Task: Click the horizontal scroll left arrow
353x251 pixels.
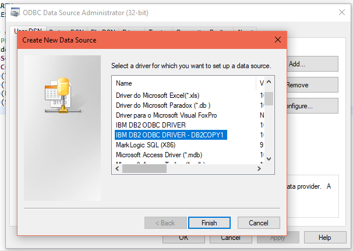Action: click(x=117, y=169)
